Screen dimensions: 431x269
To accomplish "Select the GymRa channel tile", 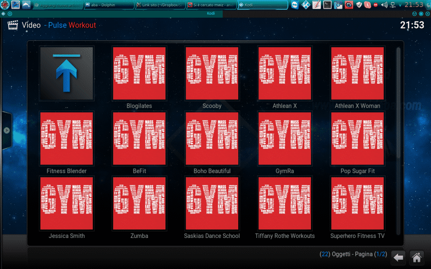I will tap(285, 138).
